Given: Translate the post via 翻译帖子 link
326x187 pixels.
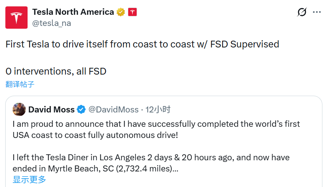Looking at the screenshot, I should (x=20, y=84).
